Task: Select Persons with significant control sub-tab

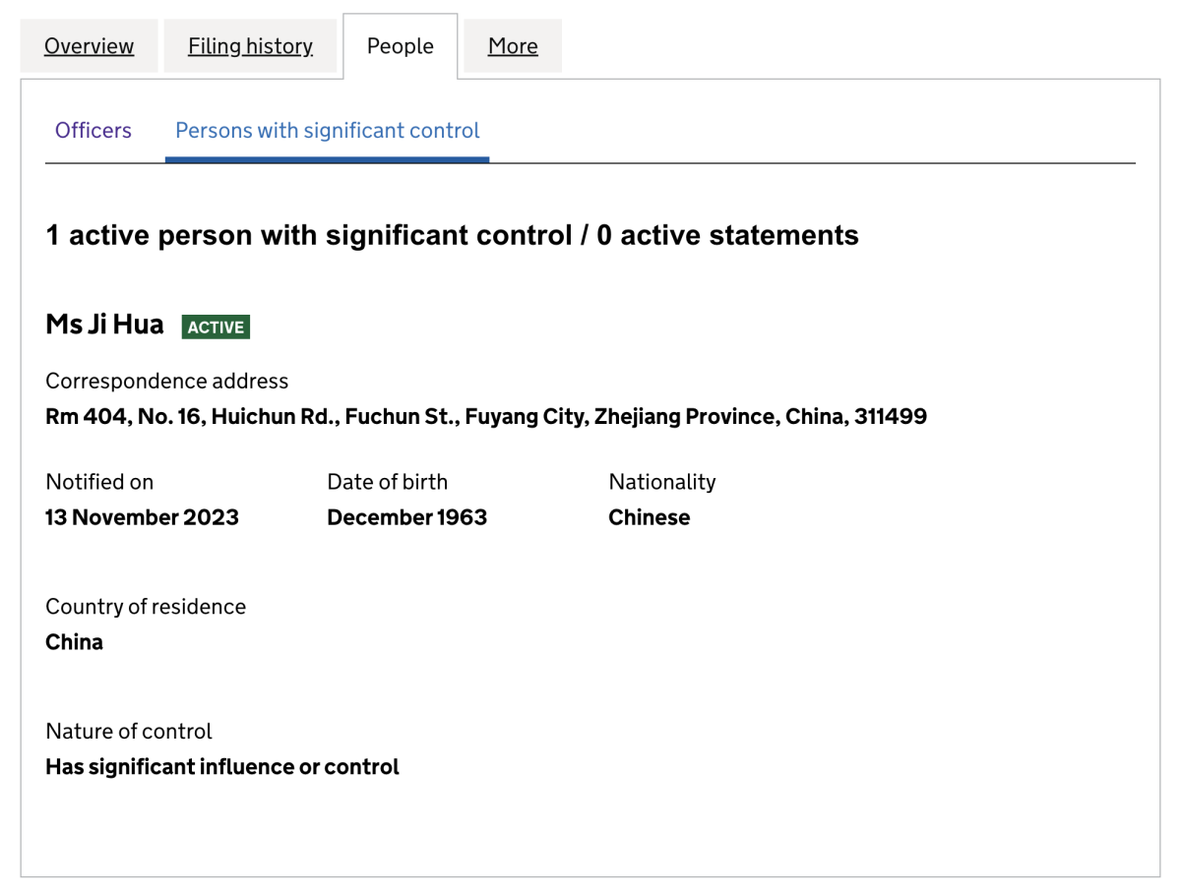Action: tap(328, 131)
